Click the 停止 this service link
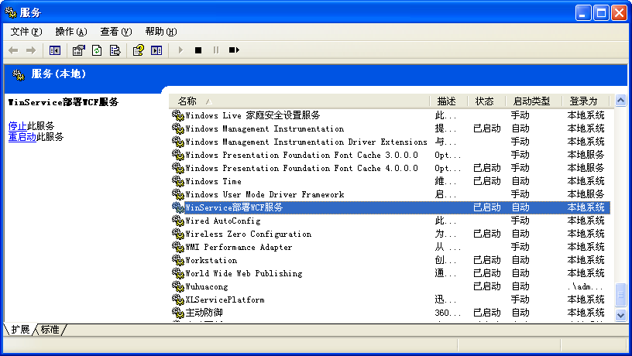This screenshot has height=356, width=632. tap(17, 126)
